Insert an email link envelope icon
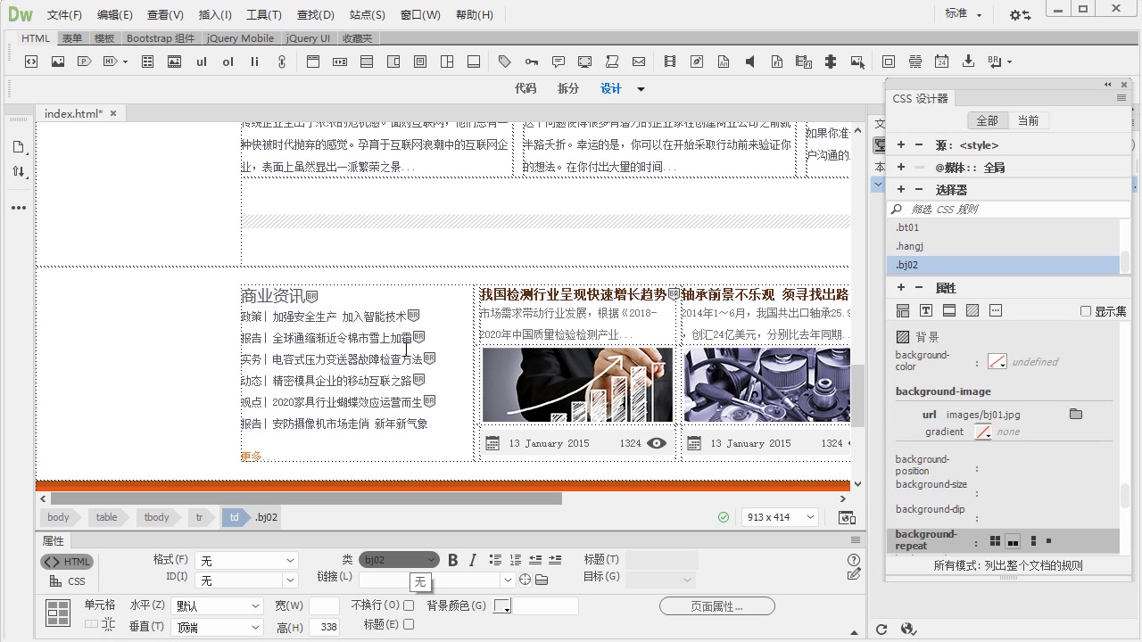 click(639, 62)
